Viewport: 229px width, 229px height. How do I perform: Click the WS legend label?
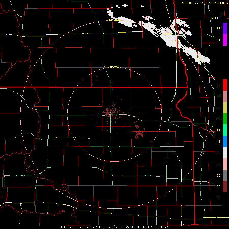click(219, 142)
